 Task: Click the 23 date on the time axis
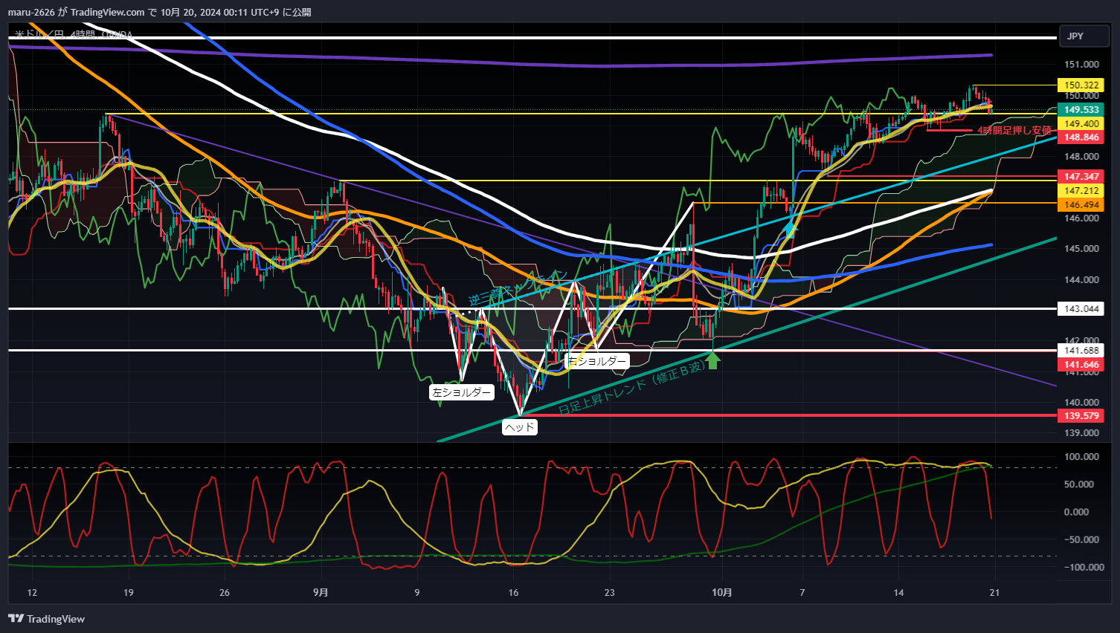tap(610, 593)
